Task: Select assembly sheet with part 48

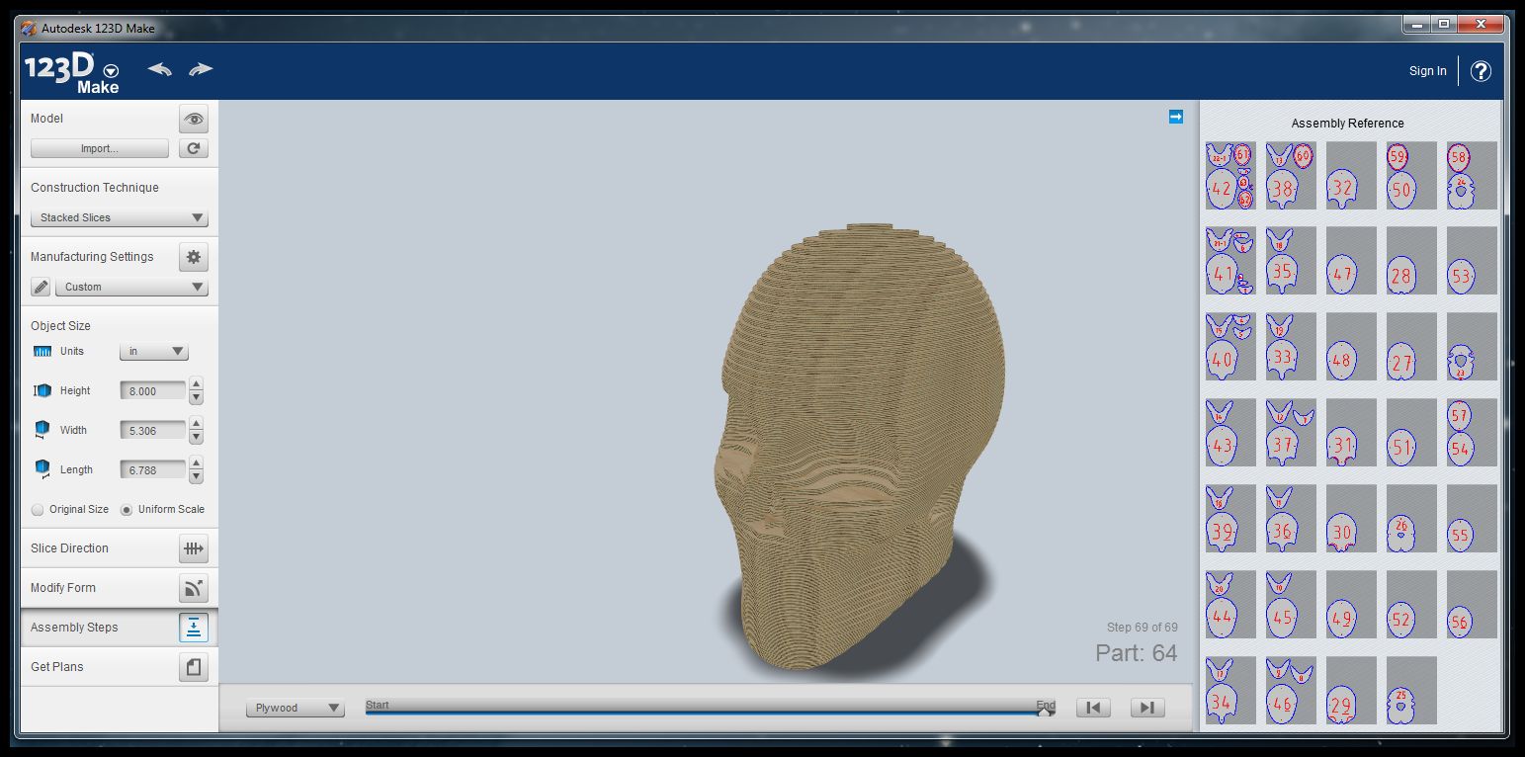Action: coord(1351,347)
